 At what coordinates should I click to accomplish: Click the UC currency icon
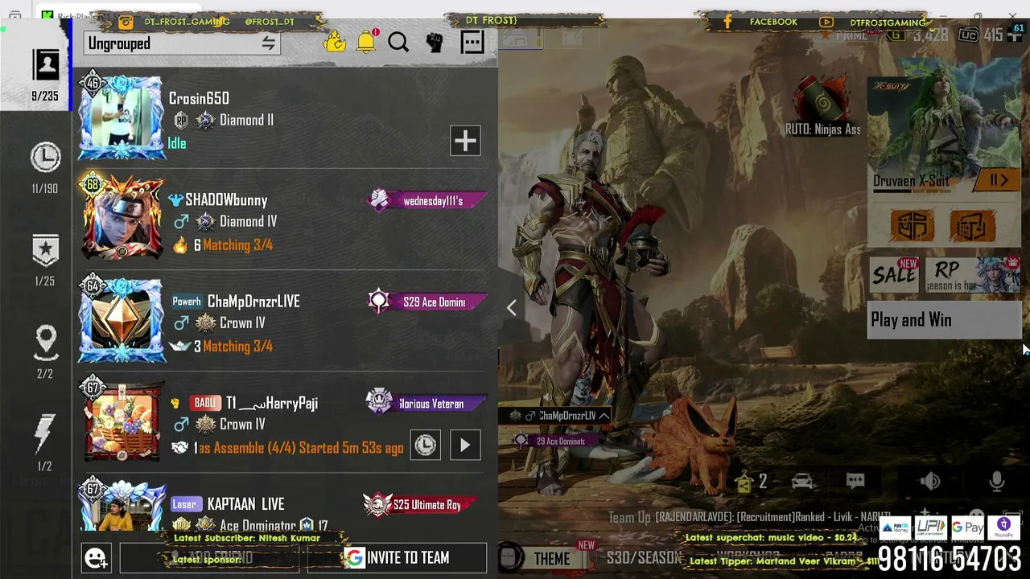(970, 35)
